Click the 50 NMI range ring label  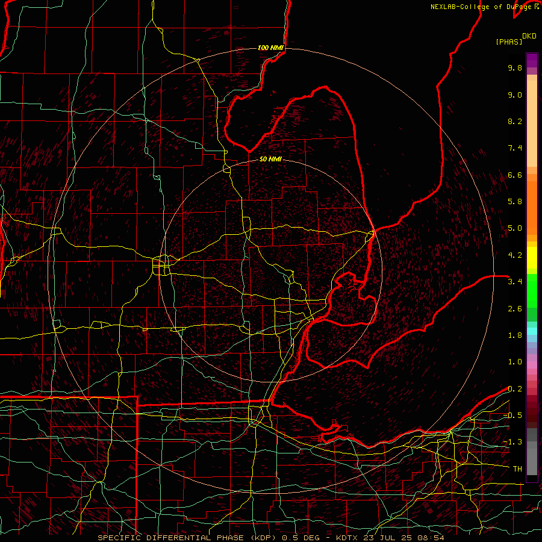coord(270,159)
